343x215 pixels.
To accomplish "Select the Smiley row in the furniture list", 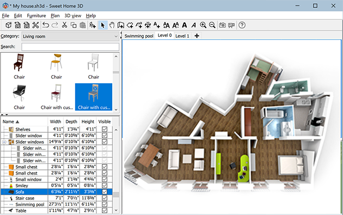I will pyautogui.click(x=57, y=186).
